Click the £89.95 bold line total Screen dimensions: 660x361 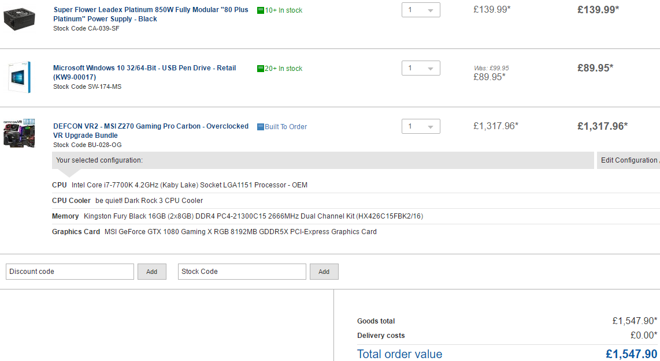pos(595,68)
